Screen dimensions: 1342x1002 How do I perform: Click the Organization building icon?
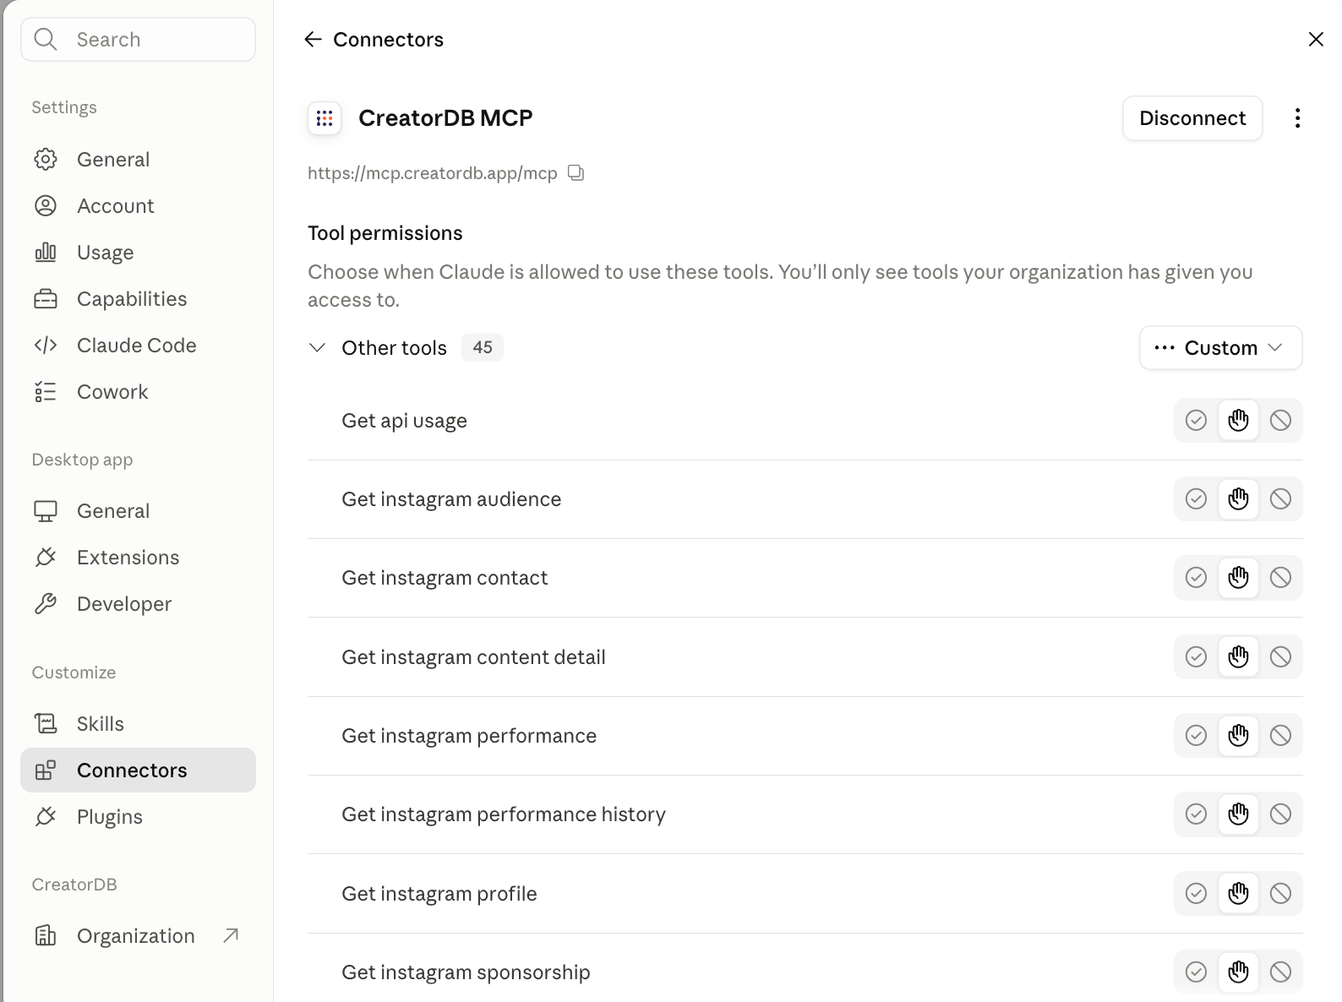46,936
